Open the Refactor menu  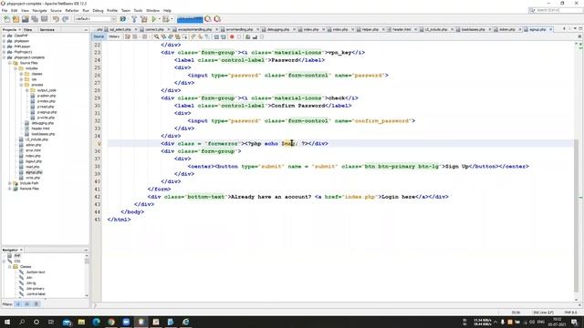click(x=72, y=10)
